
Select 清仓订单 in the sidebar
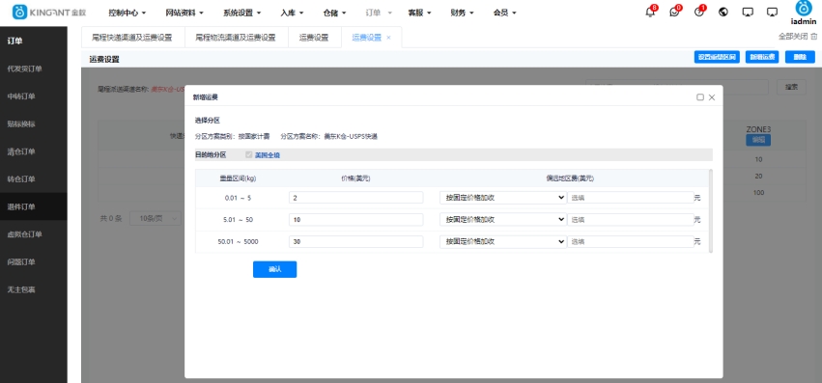(34, 151)
